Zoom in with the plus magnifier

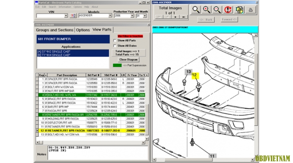[206, 10]
